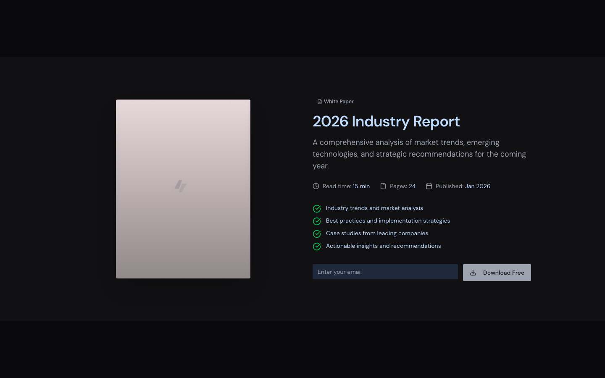Click checkmark beside Case studies from leading companies
Screen dimensions: 605x378
coord(317,234)
